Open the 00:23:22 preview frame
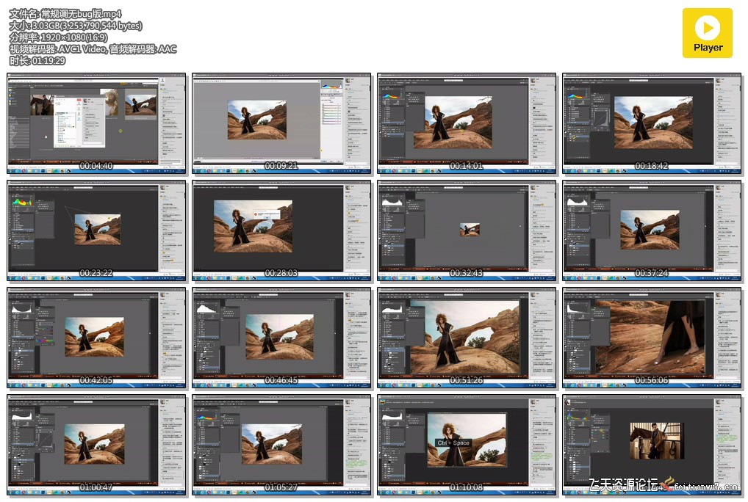748x502 pixels. [x=96, y=231]
